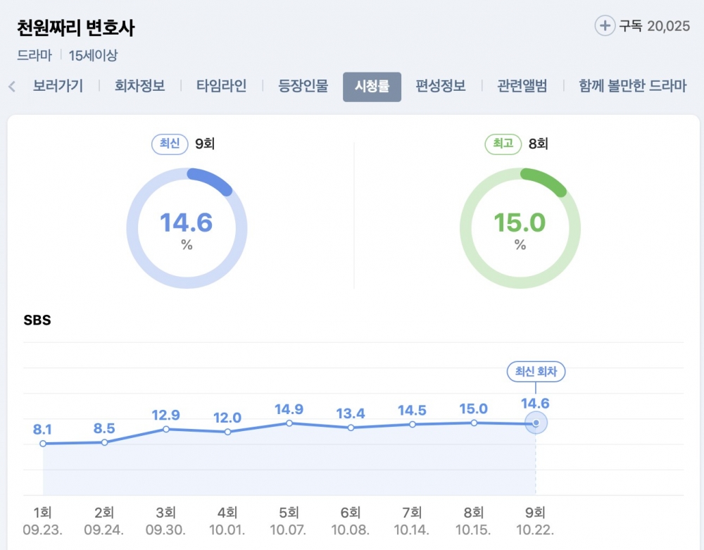Screen dimensions: 704x550
Task: Select the episode 3 data point (12.9)
Action: point(166,429)
